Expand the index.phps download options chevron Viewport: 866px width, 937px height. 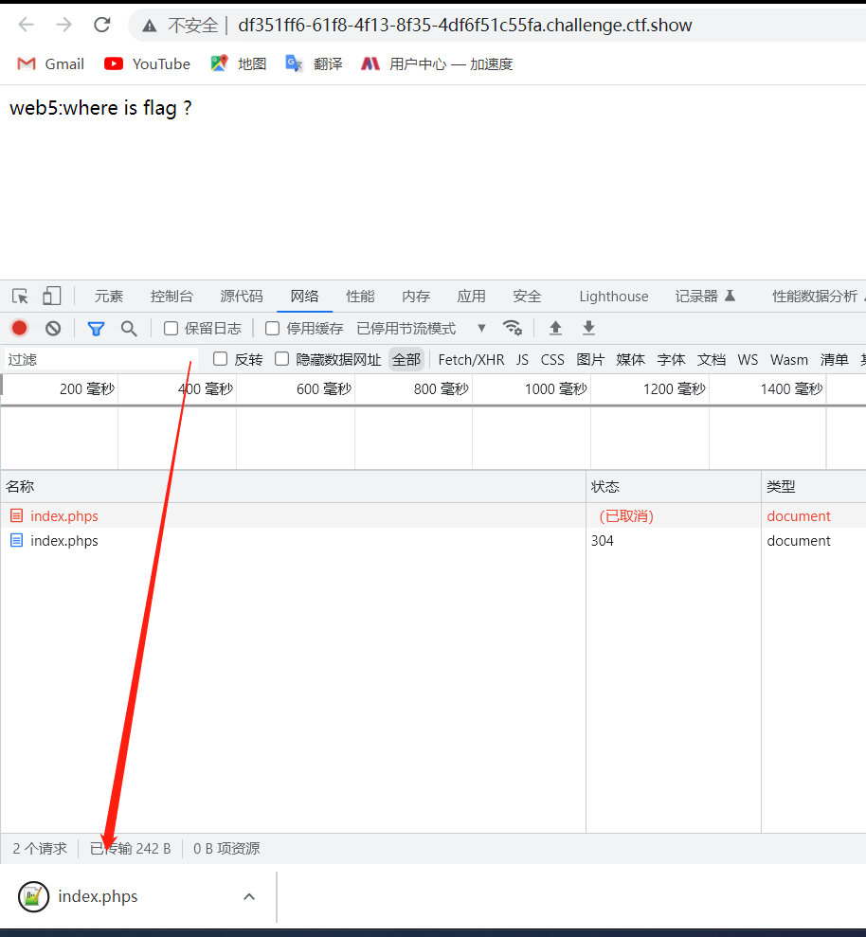249,896
